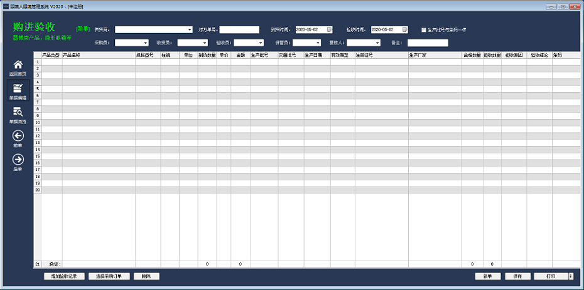The width and height of the screenshot is (584, 290).
Task: Click application icon in title bar
Action: point(5,6)
